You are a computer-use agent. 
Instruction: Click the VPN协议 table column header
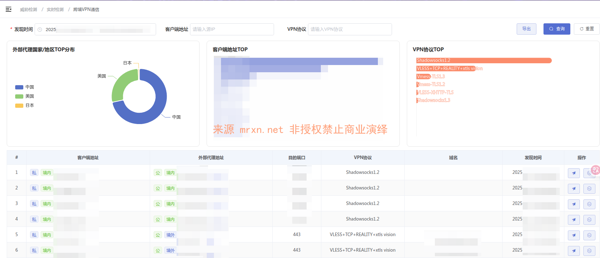363,158
